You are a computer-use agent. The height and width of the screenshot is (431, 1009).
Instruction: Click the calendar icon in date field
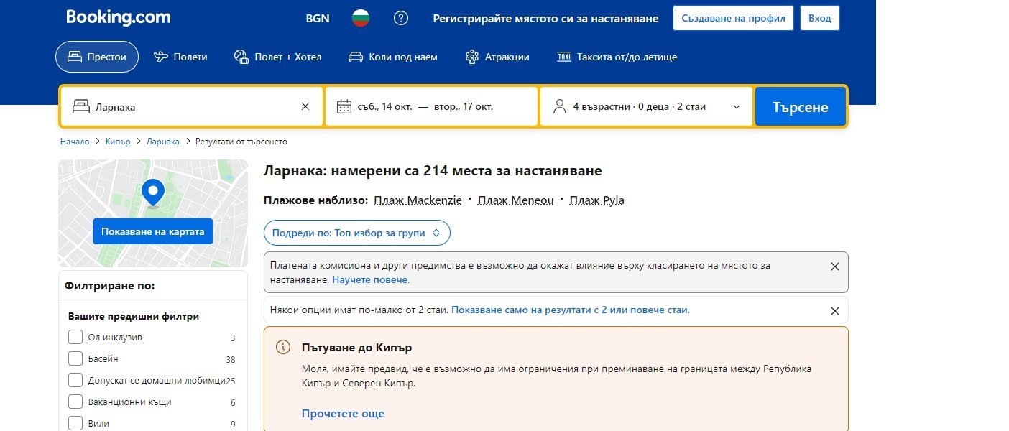344,106
